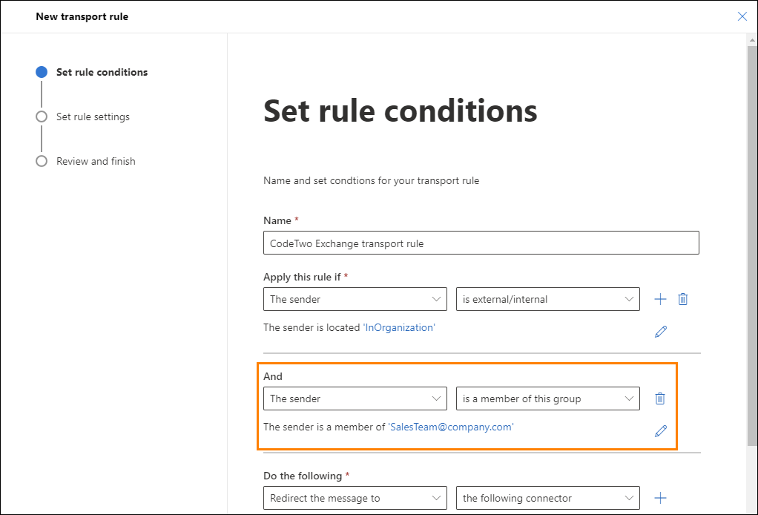Viewport: 758px width, 515px height.
Task: Edit the SalesTeam group condition with the pencil icon
Action: pos(660,431)
